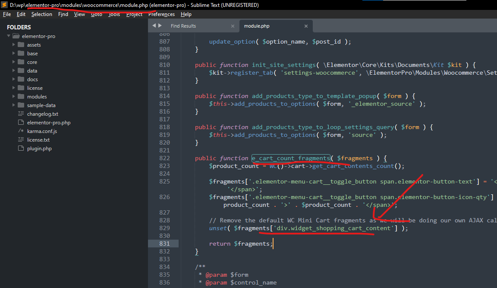Image resolution: width=497 pixels, height=288 pixels.
Task: Open the File menu
Action: tap(6, 14)
